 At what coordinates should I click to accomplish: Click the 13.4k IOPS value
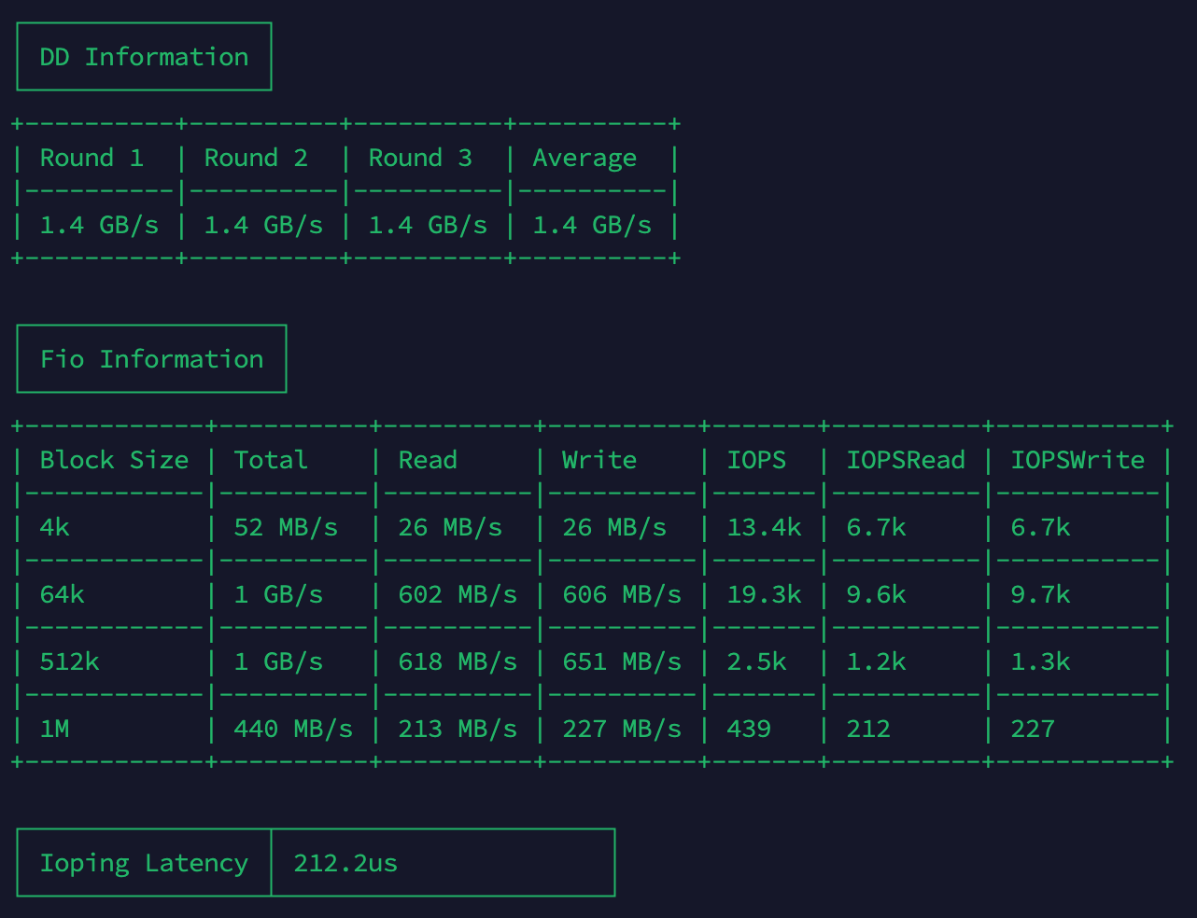pyautogui.click(x=764, y=527)
